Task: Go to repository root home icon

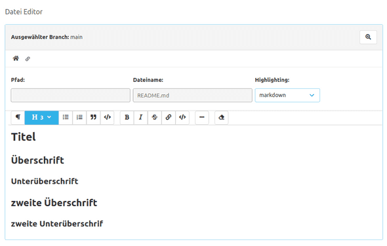Action: point(16,58)
